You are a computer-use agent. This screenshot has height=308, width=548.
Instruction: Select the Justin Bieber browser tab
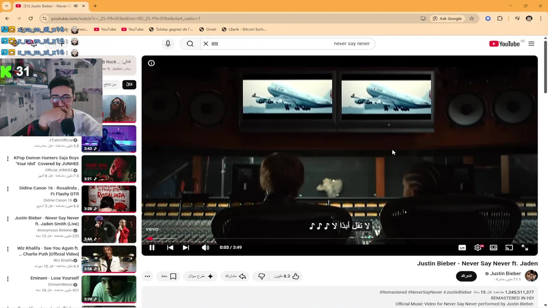pos(51,6)
